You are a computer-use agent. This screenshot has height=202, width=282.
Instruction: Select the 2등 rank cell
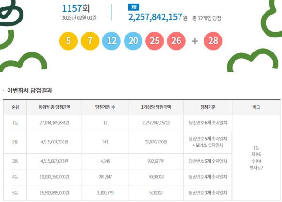[15, 142]
